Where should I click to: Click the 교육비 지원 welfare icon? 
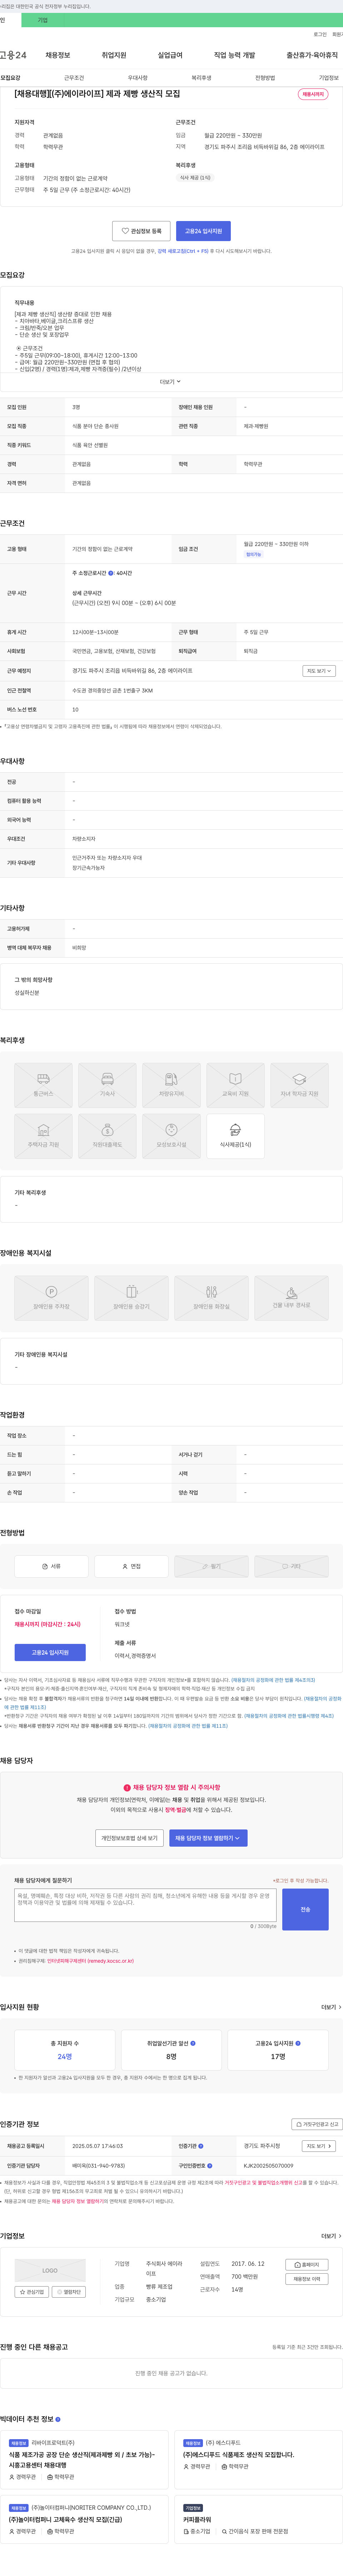tap(235, 1085)
